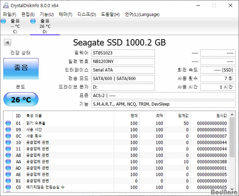This screenshot has width=239, height=196.
Task: Click raw value 000000000007
Action: coord(212,136)
